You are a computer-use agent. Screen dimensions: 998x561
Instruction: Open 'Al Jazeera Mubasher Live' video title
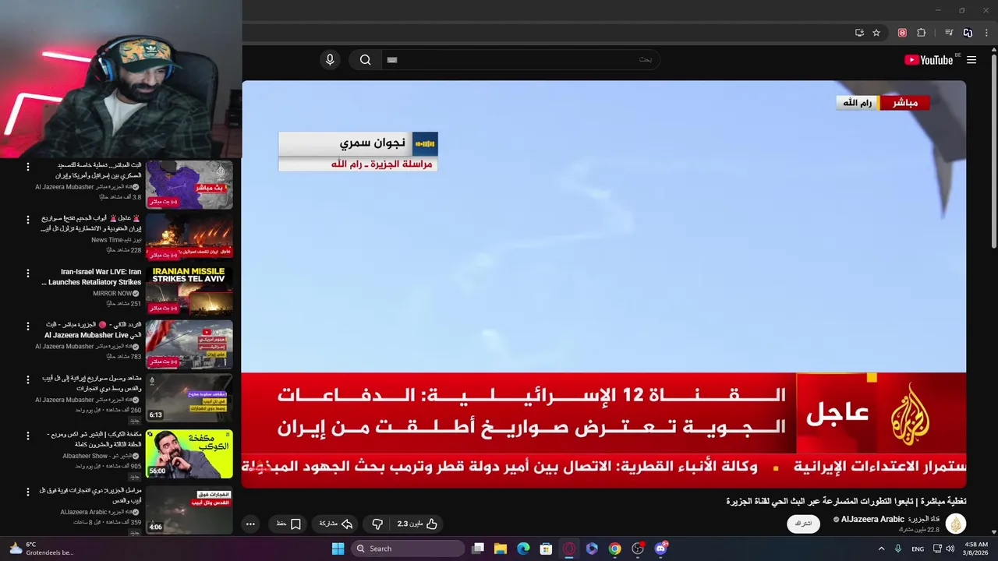93,330
